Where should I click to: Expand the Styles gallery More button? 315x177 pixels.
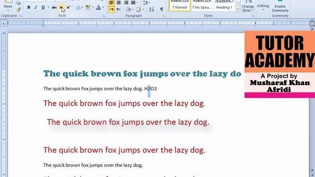click(238, 9)
